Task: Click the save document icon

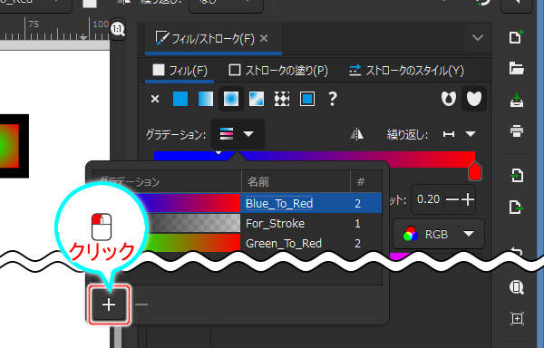Action: pyautogui.click(x=516, y=100)
